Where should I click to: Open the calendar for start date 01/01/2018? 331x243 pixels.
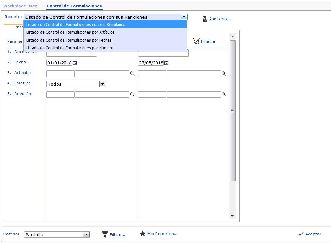pyautogui.click(x=74, y=62)
